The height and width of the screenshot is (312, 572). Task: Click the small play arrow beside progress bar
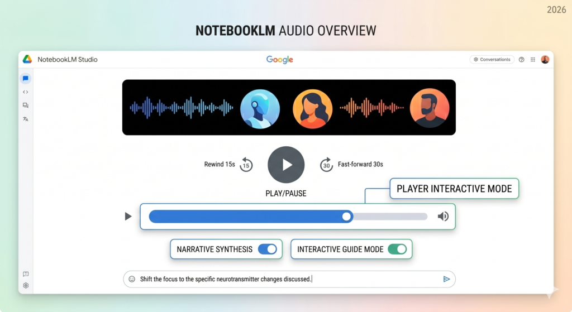pos(128,217)
